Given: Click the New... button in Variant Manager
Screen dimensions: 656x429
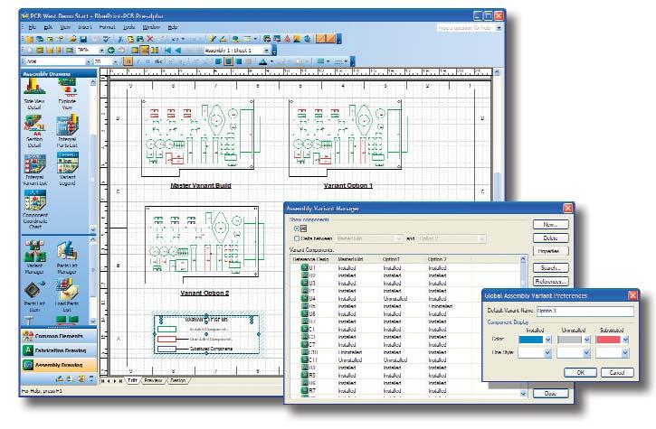Looking at the screenshot, I should (549, 223).
